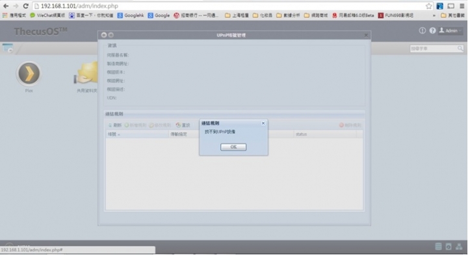
Task: Click the reset clock icon in the rules toolbar
Action: (178, 125)
